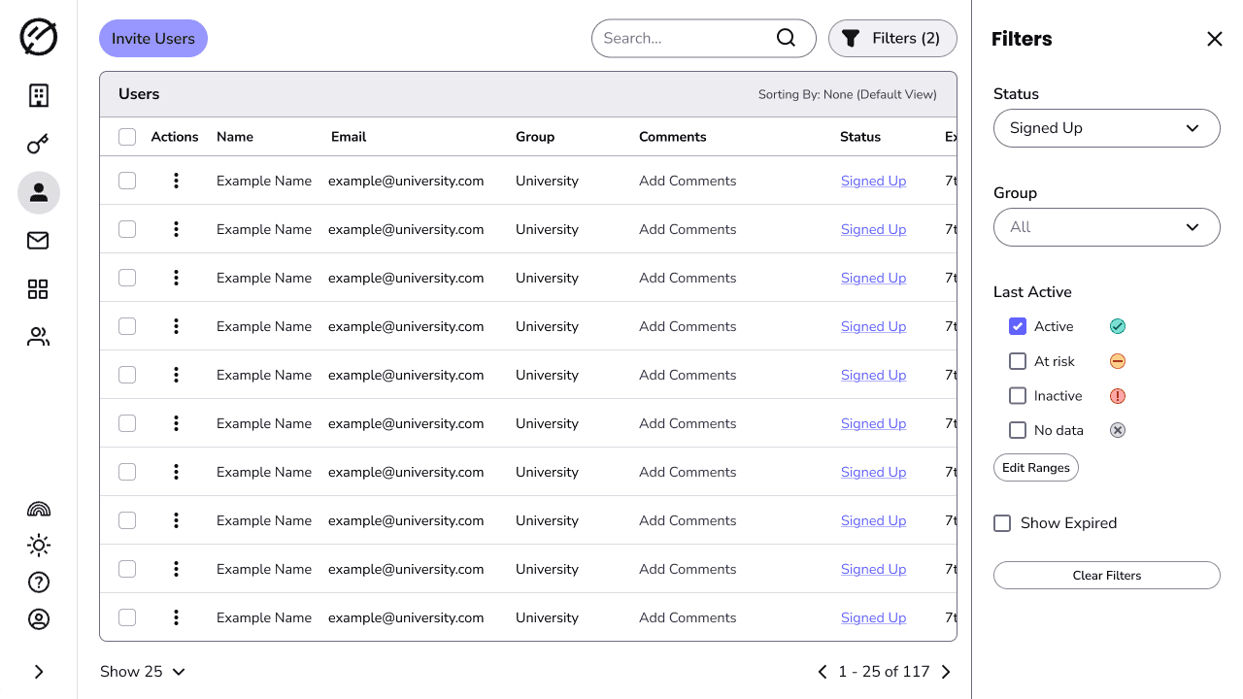Click Add Comments in the first row
This screenshot has height=699, width=1243.
click(688, 181)
